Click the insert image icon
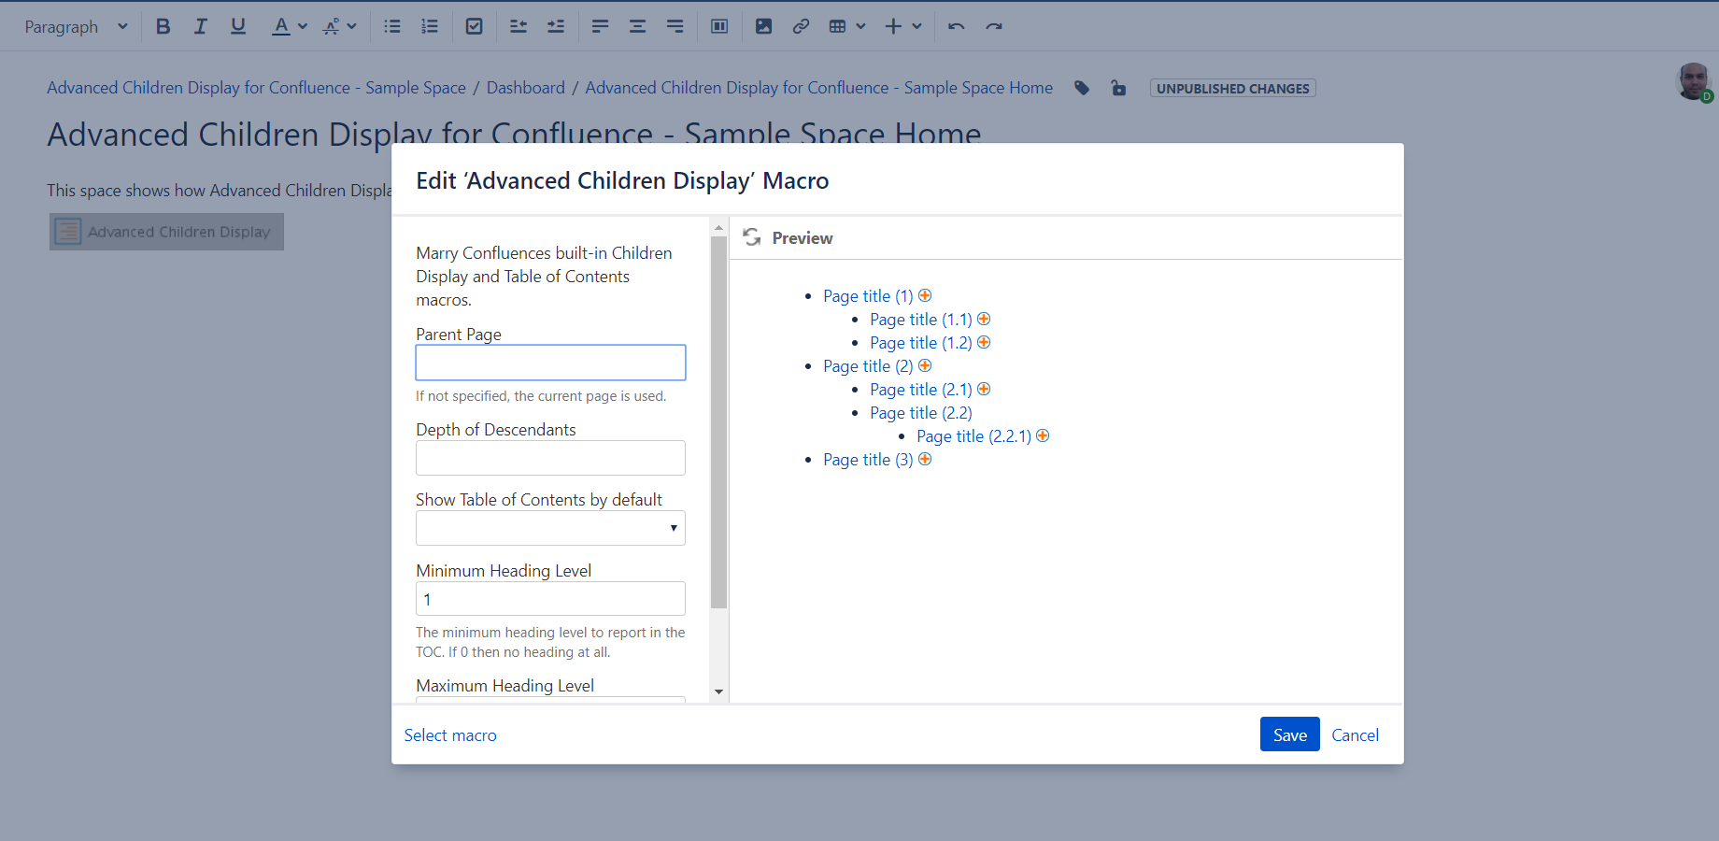 763,26
